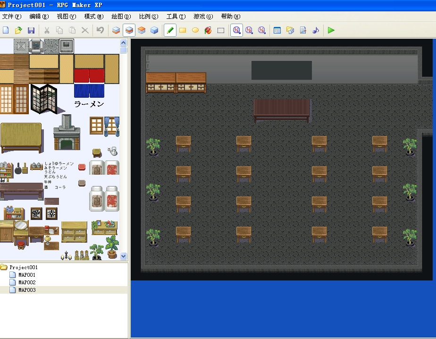436x339 pixels.
Task: Select MAP002 in the map tree
Action: tap(27, 282)
